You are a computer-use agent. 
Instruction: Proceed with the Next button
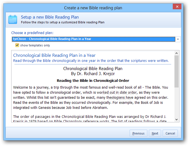155,133
